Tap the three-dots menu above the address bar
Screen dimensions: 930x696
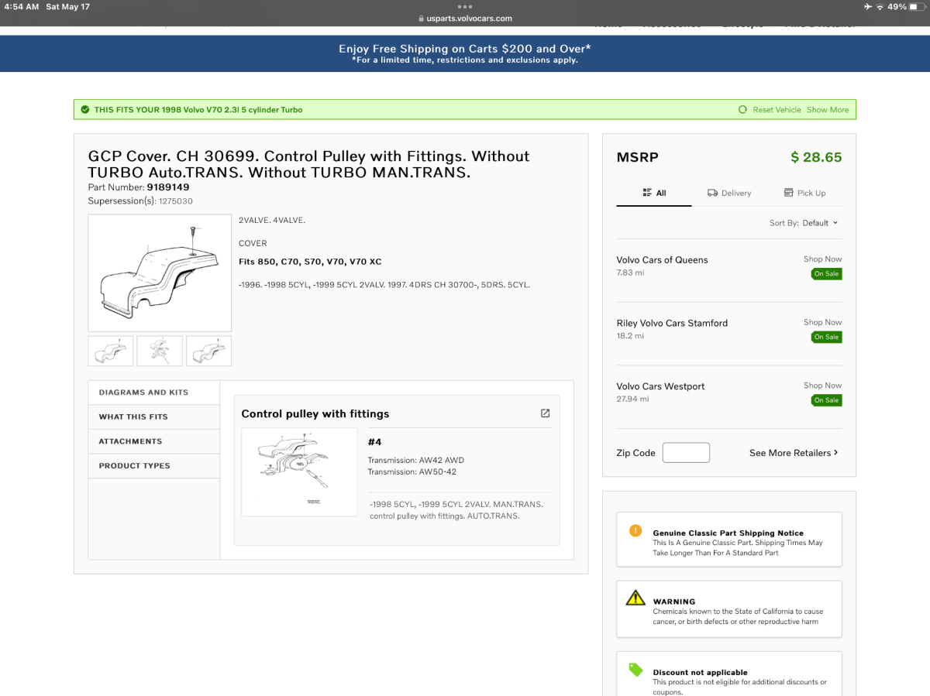tap(465, 7)
